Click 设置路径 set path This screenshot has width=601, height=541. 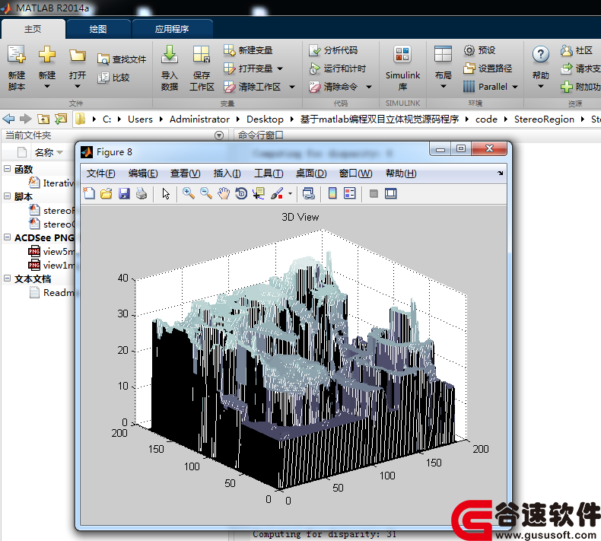tap(488, 68)
